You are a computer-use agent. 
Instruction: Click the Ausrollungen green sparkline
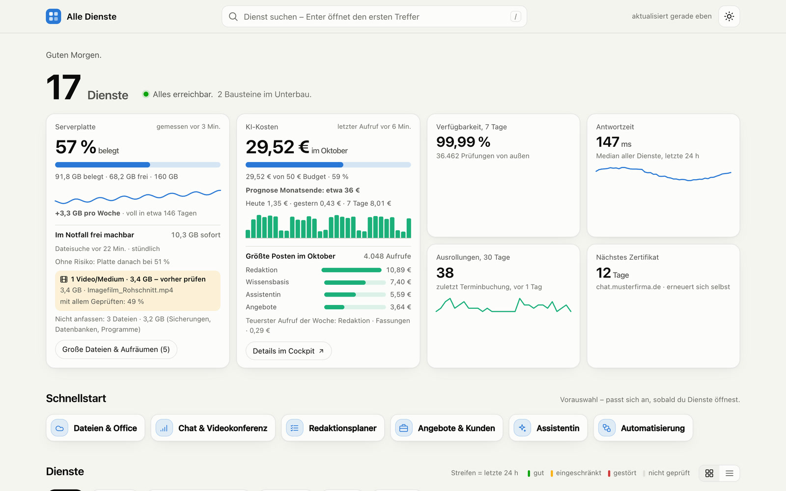point(504,305)
